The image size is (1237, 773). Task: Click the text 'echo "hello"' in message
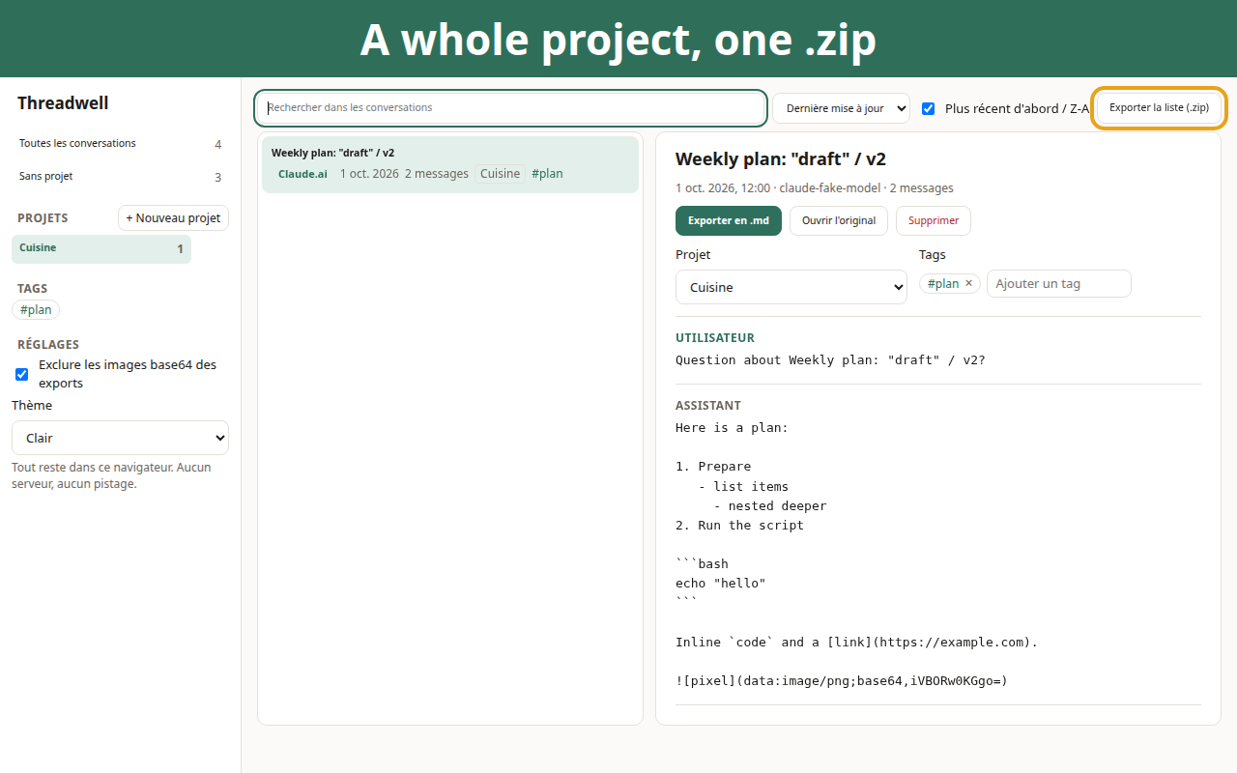pos(721,584)
